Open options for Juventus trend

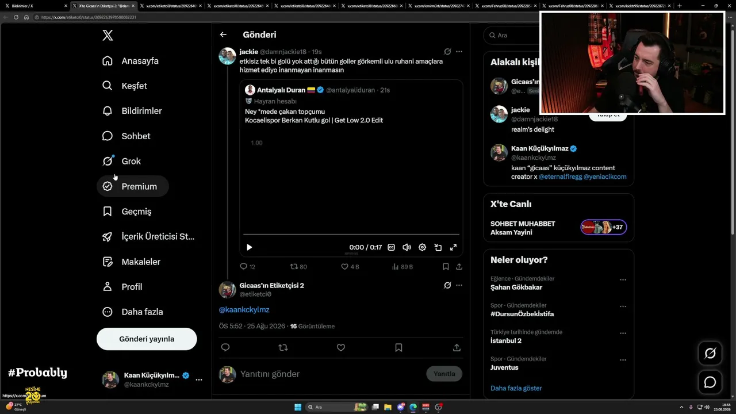tap(623, 361)
